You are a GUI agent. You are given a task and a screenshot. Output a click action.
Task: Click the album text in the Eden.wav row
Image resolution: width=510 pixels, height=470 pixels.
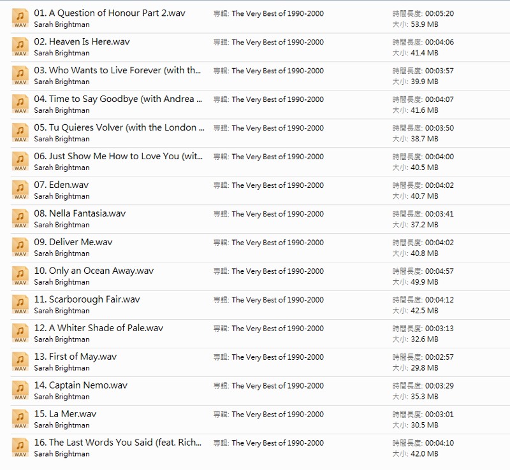[268, 185]
